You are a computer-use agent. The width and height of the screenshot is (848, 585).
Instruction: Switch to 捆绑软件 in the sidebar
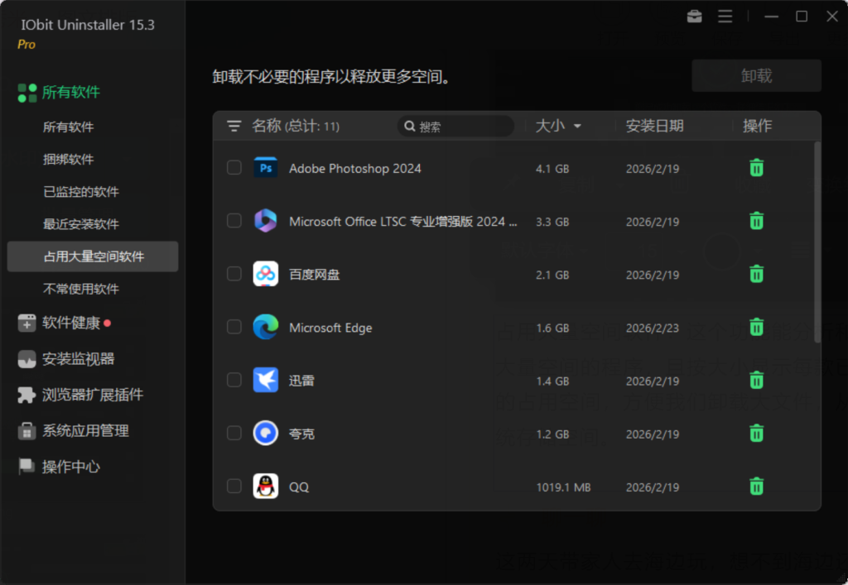[68, 160]
